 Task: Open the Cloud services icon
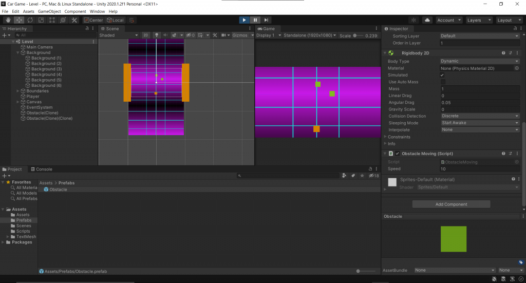point(427,20)
